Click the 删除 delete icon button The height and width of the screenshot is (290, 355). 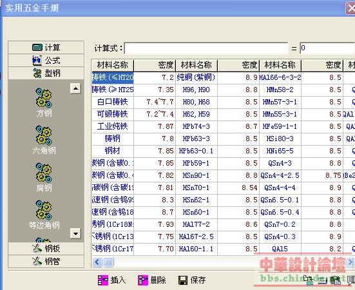143,280
